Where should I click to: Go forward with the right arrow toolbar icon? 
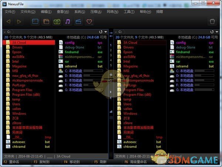(19, 22)
